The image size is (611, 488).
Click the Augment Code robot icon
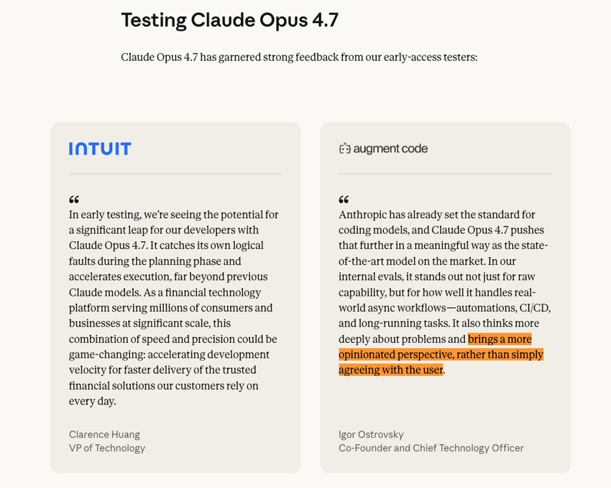click(345, 149)
